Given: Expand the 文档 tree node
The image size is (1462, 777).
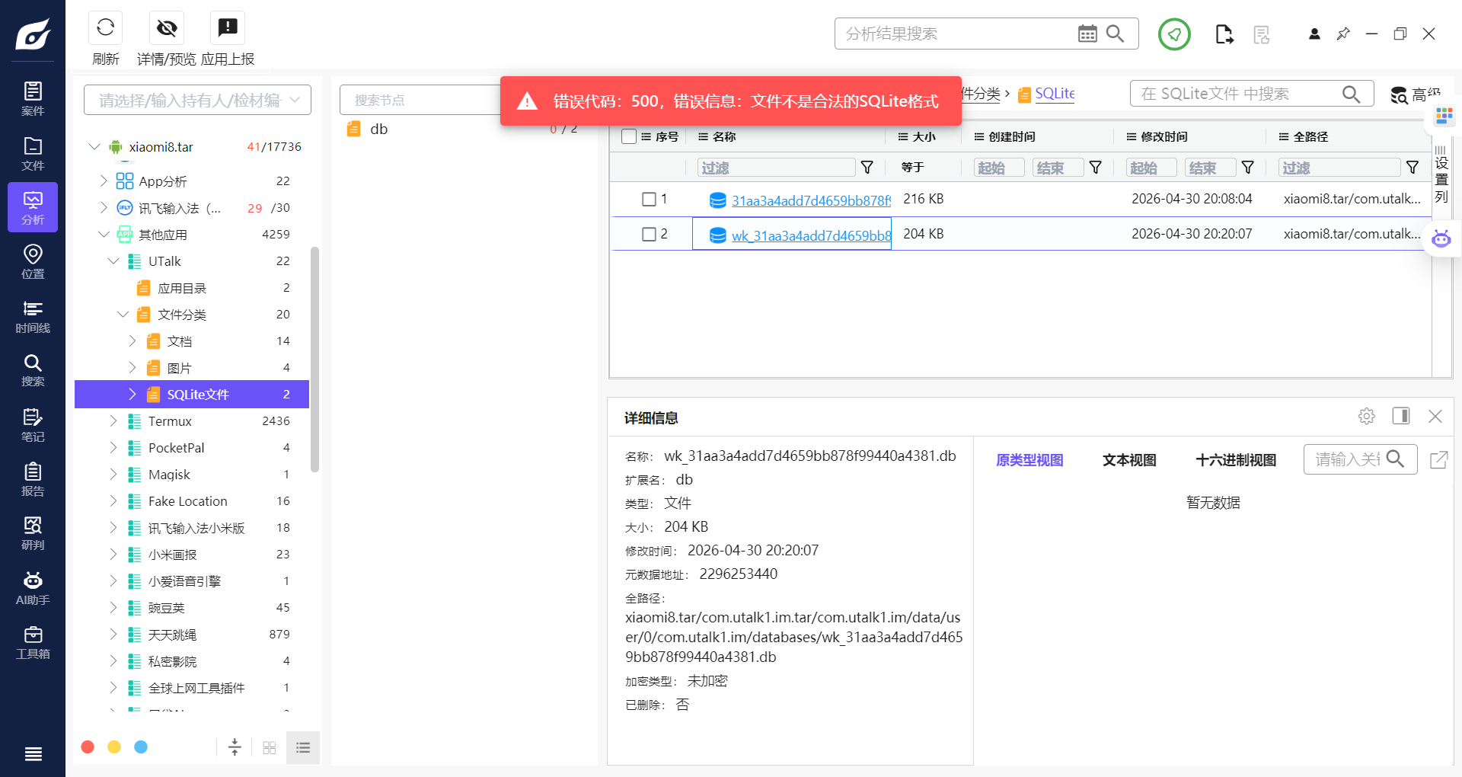Looking at the screenshot, I should pos(132,341).
